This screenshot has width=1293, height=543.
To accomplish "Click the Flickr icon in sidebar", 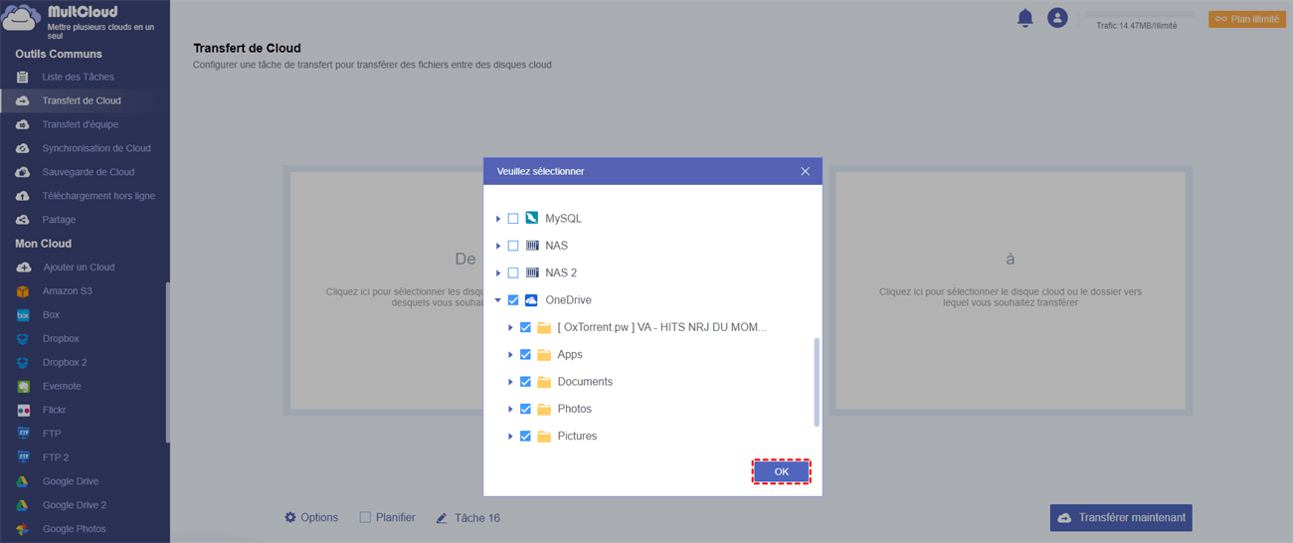I will click(23, 410).
